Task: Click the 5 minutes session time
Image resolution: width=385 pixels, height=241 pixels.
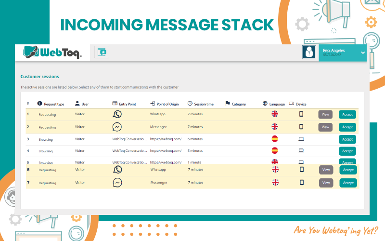Action: pyautogui.click(x=195, y=151)
